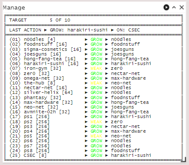Click LAST ACTION label text
The width and height of the screenshot is (189, 165).
click(x=25, y=30)
